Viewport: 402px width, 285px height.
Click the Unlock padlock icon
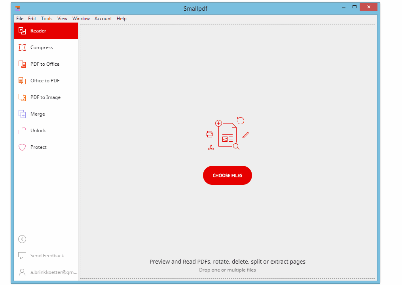click(22, 131)
